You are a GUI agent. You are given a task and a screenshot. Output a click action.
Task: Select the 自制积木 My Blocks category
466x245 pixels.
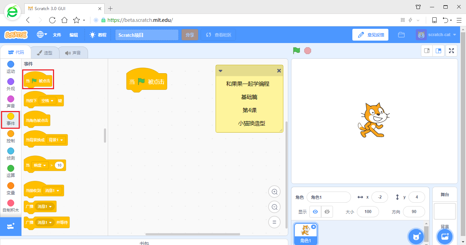click(x=11, y=206)
